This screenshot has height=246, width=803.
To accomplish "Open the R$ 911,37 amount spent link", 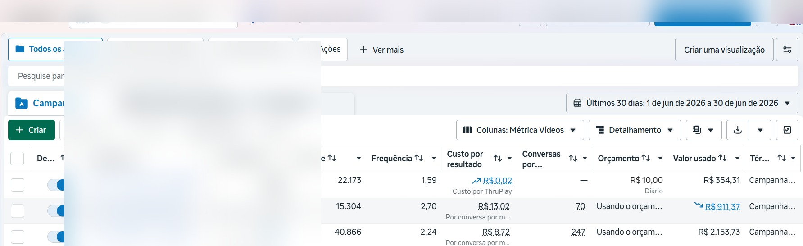I will click(722, 206).
